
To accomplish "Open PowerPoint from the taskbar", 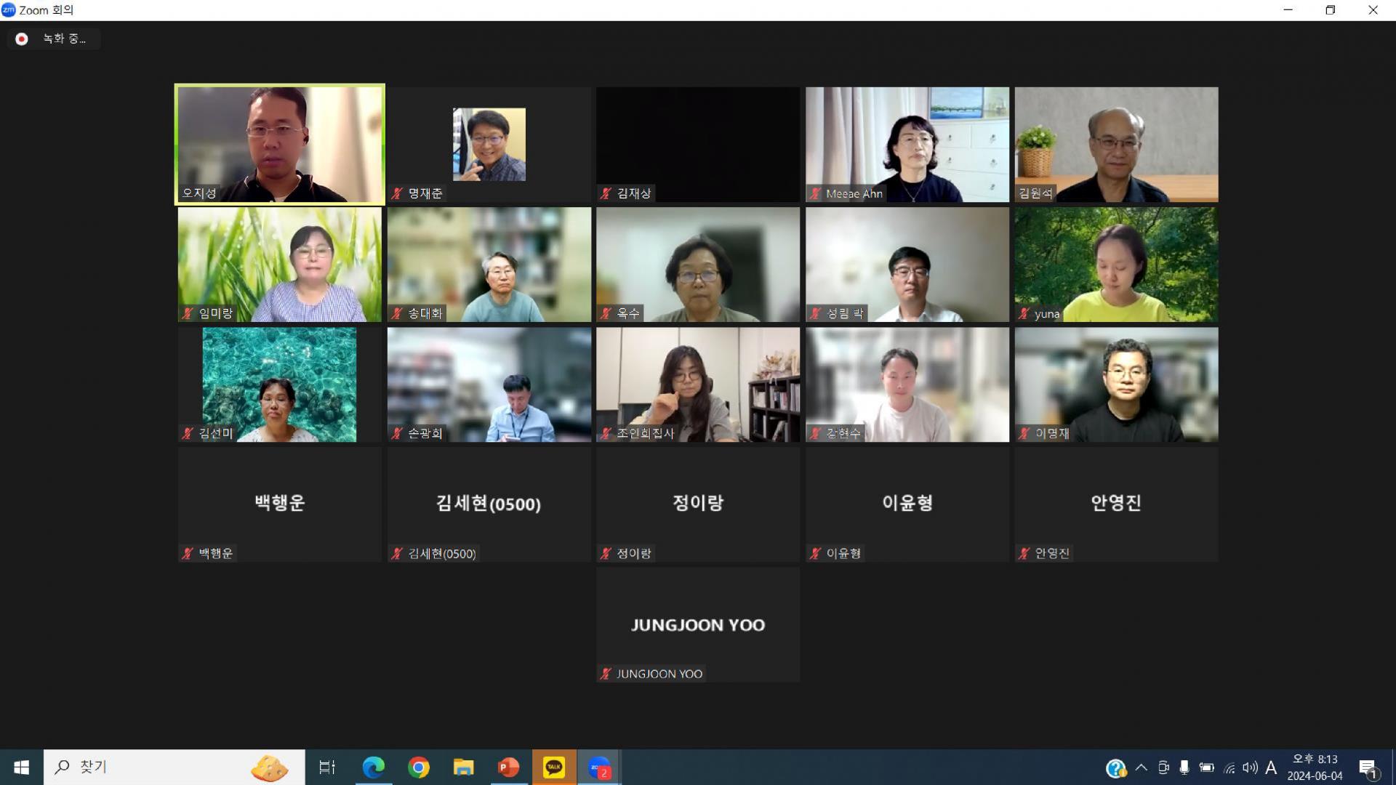I will point(508,767).
